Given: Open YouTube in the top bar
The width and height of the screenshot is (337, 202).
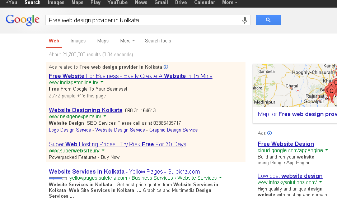Looking at the screenshot, I should coord(118,3).
